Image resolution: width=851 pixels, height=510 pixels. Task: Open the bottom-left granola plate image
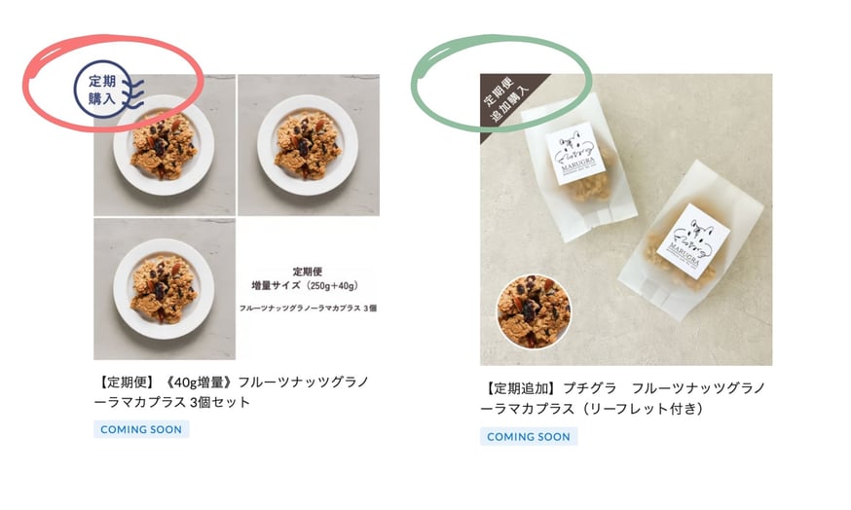165,289
